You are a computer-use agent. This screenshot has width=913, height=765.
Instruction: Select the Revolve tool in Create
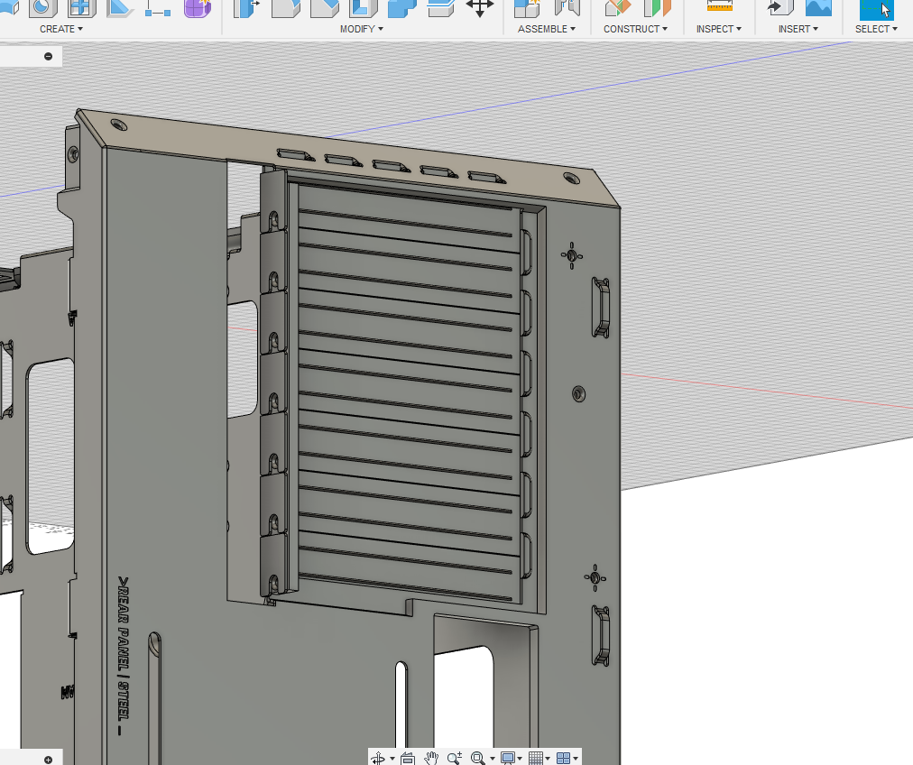(x=41, y=8)
